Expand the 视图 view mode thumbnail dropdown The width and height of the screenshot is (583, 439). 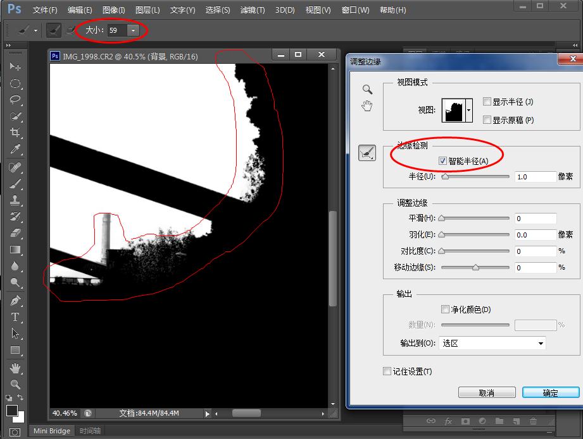pos(468,110)
